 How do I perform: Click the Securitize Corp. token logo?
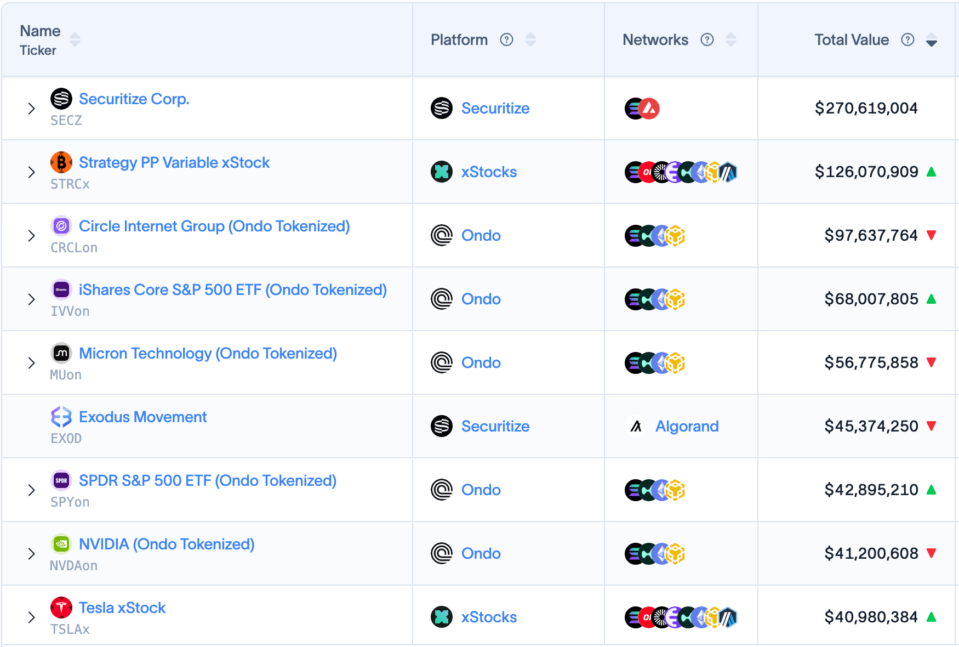[61, 99]
